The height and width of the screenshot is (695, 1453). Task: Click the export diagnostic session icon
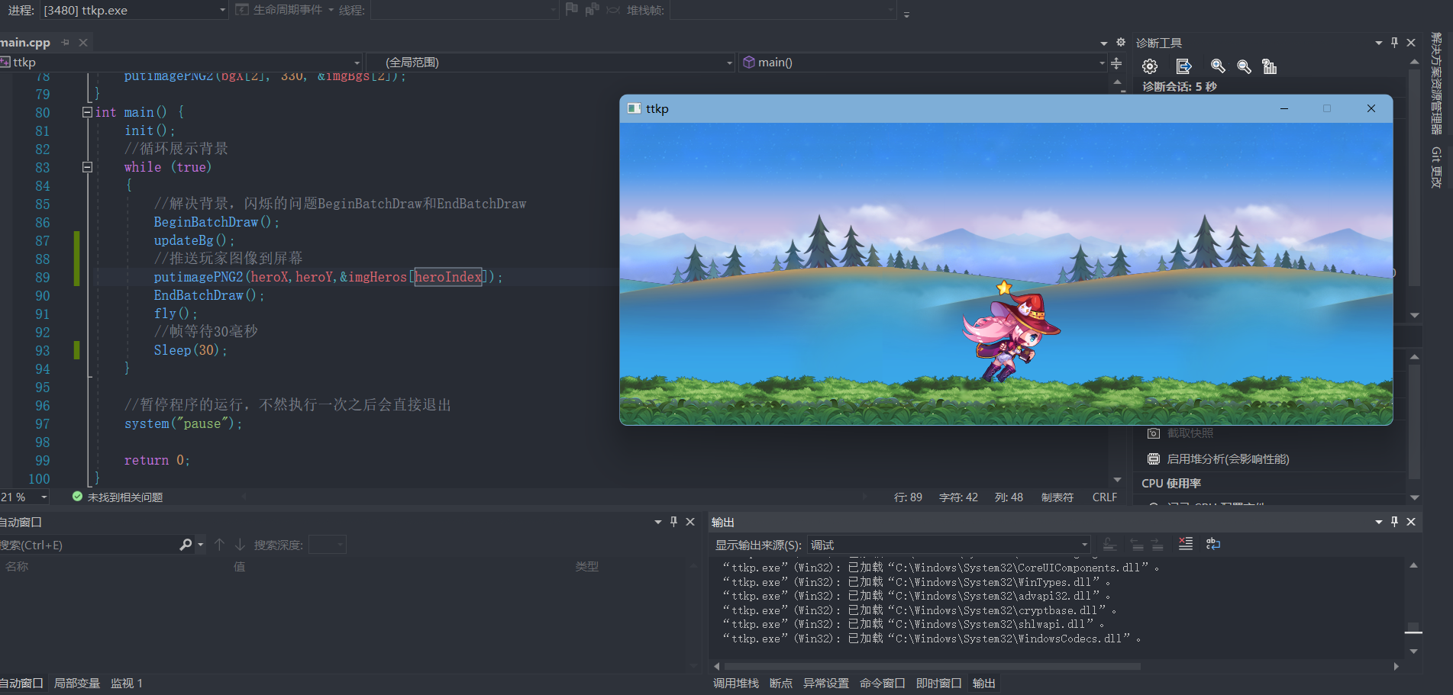[1183, 66]
